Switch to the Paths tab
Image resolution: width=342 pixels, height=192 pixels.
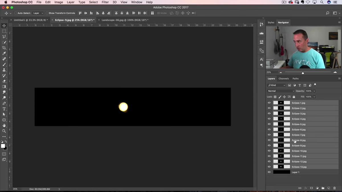tap(296, 79)
